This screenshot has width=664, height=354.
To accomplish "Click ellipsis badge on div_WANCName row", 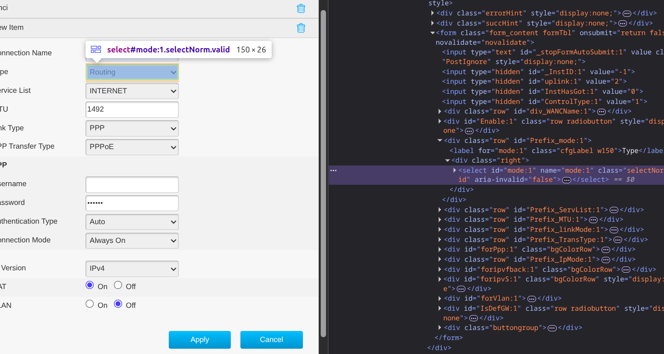I will (601, 112).
